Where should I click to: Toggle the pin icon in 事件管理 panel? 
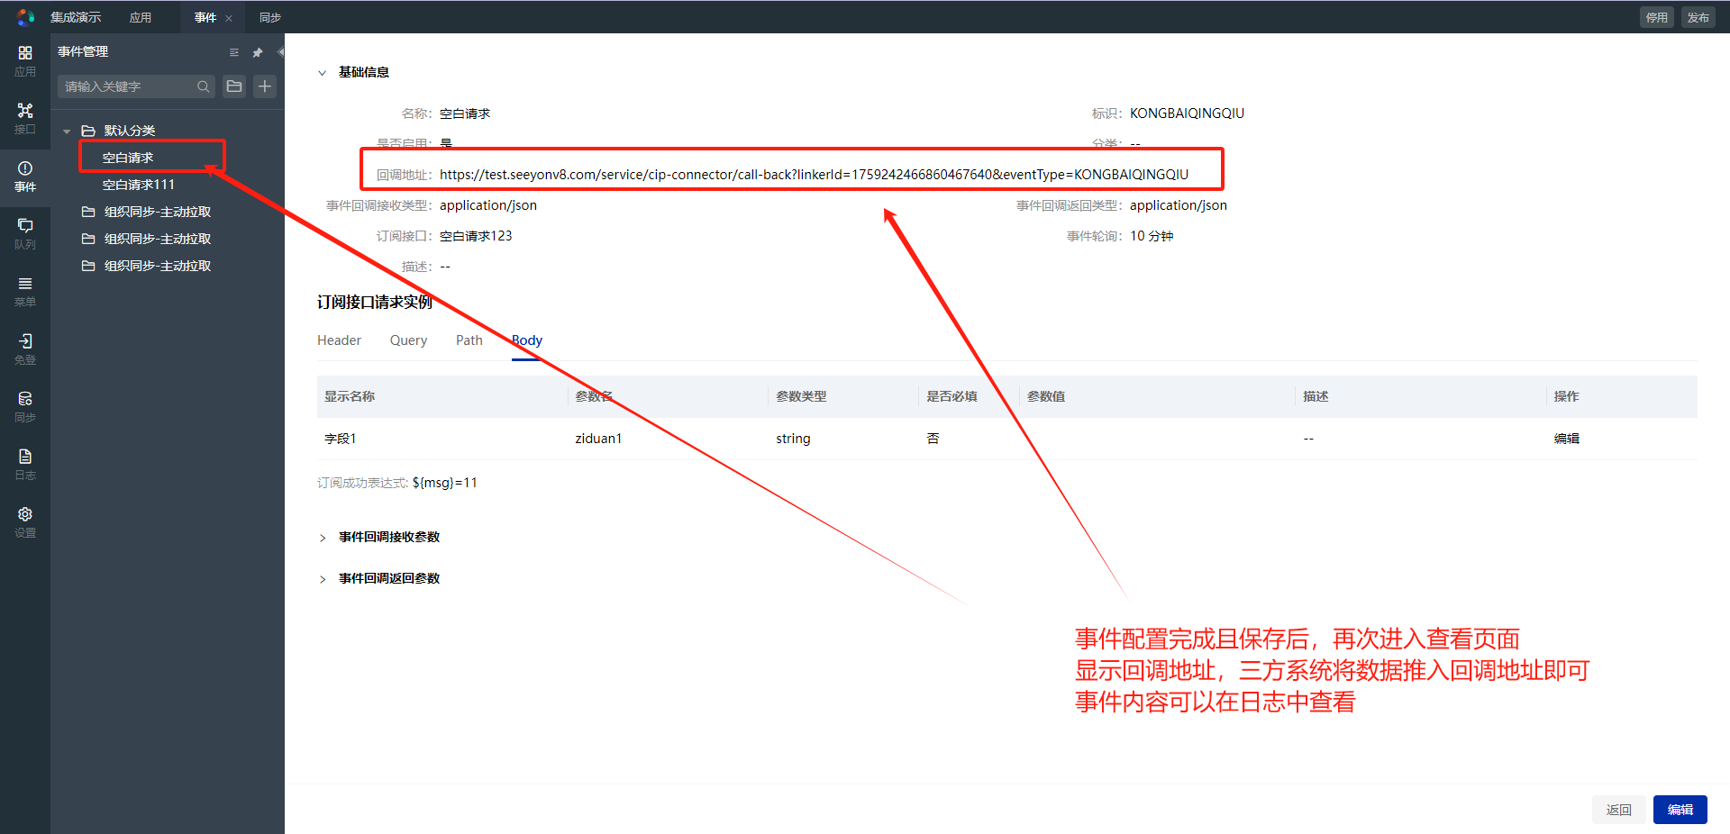pos(258,52)
